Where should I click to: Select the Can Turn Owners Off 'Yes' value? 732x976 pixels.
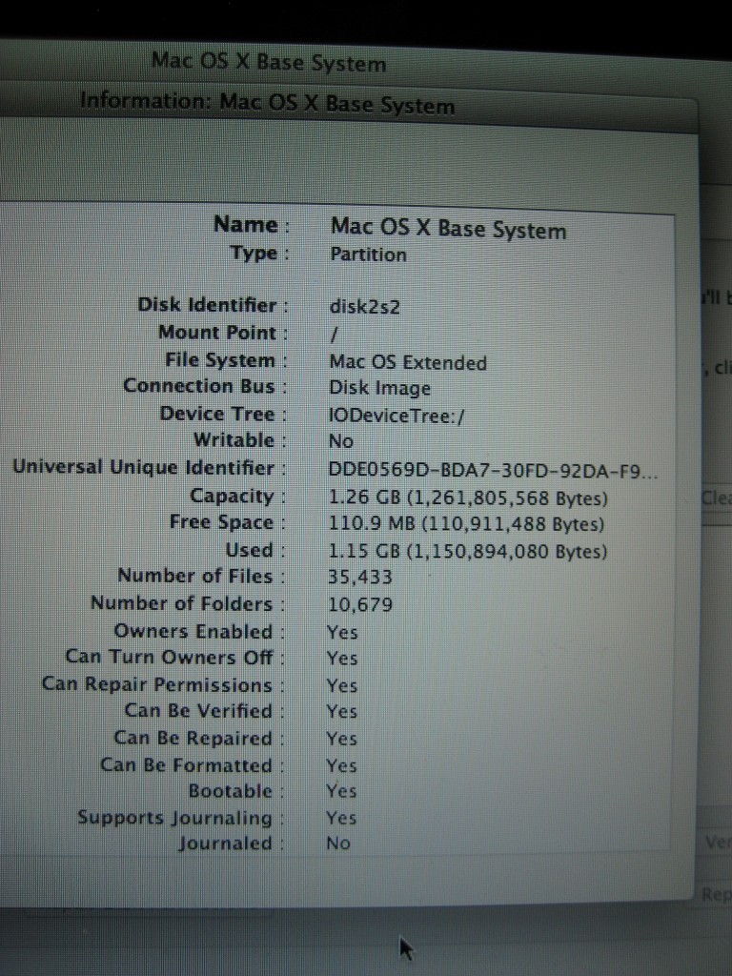(x=342, y=659)
